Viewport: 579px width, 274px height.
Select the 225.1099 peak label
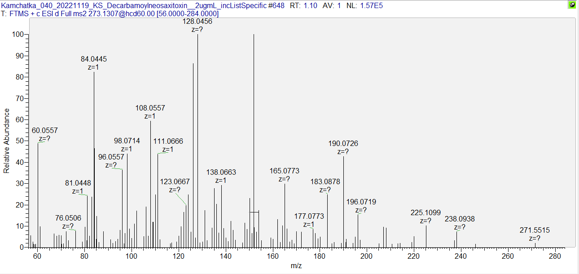click(x=426, y=213)
